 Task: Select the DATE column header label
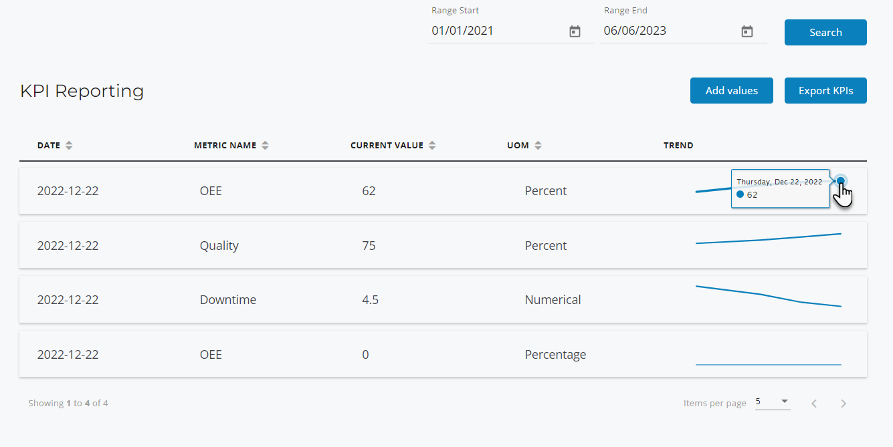point(47,145)
